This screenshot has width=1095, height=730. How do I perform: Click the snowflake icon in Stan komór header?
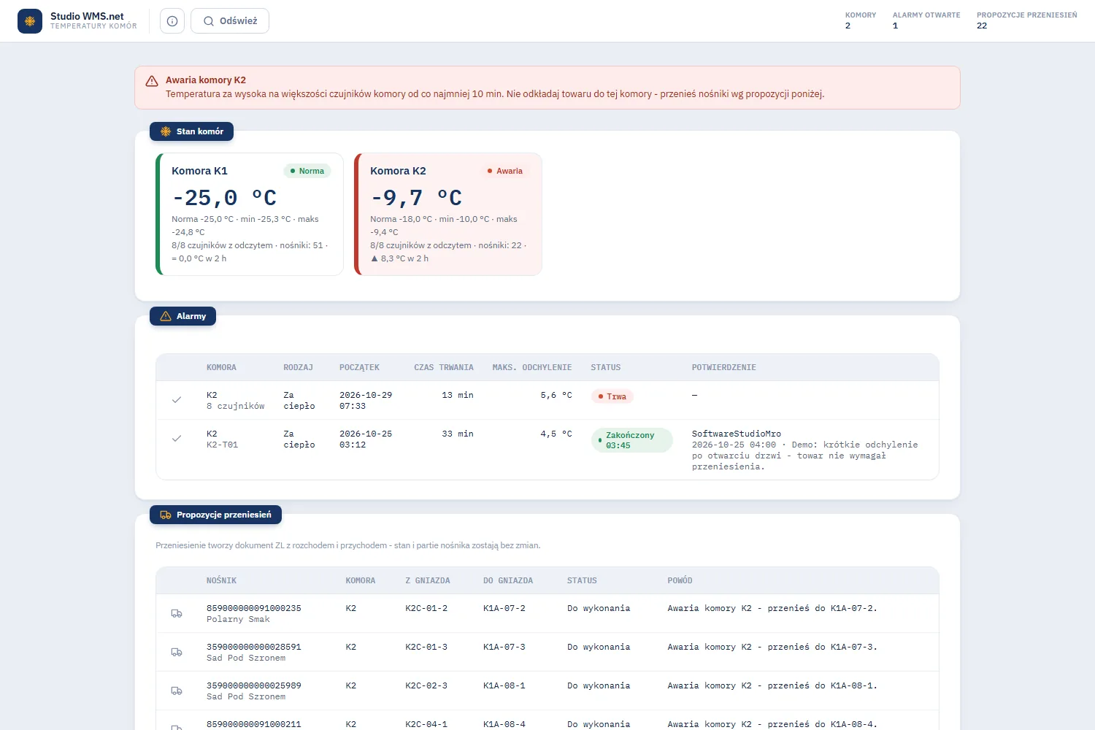click(x=166, y=131)
